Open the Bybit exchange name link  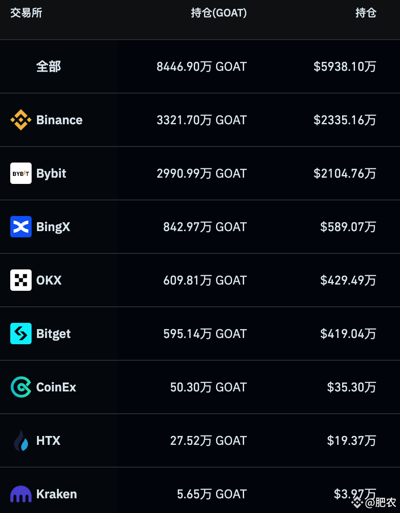click(x=51, y=173)
